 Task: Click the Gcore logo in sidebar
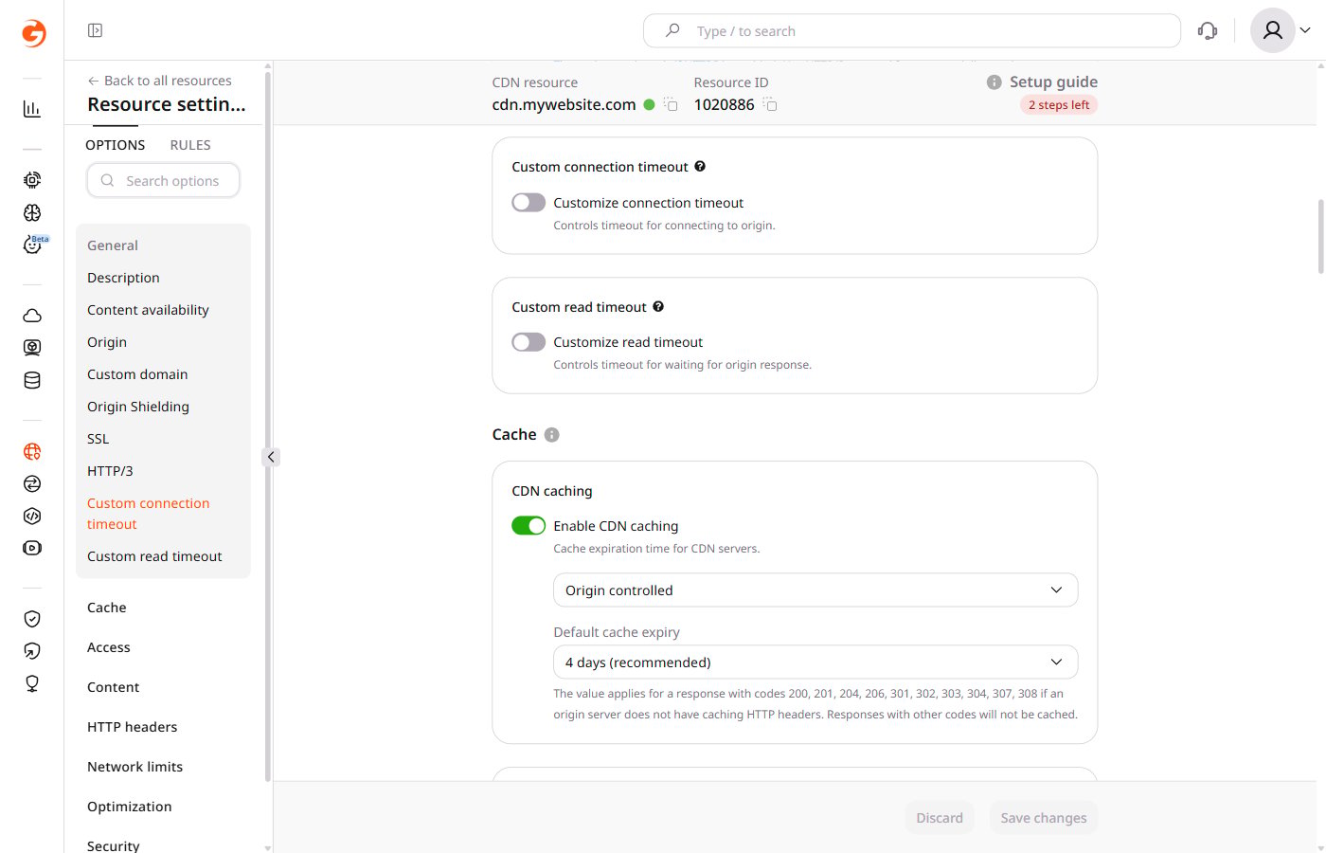pyautogui.click(x=33, y=33)
